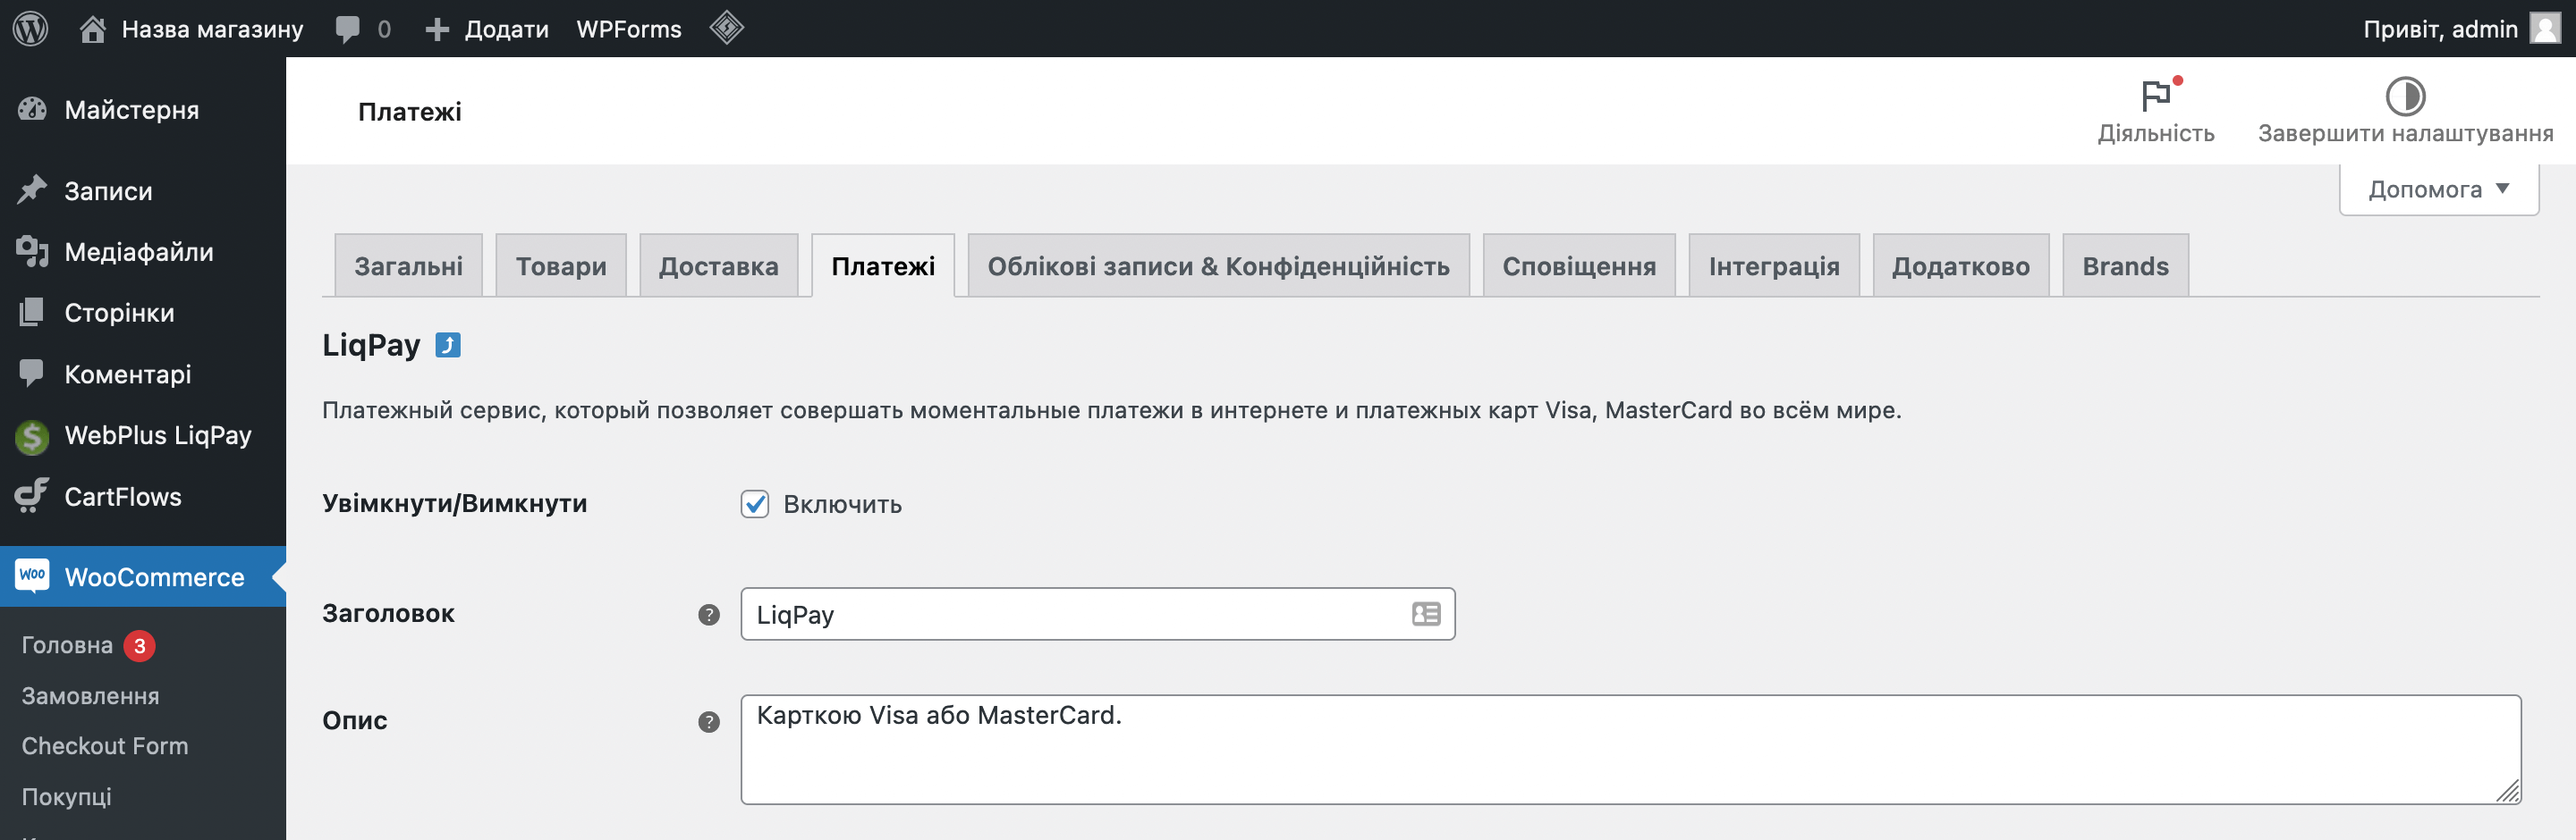Click the Записи pin icon
The image size is (2576, 840).
pos(32,189)
